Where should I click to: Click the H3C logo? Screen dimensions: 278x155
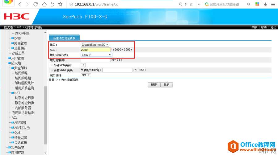tap(16, 16)
